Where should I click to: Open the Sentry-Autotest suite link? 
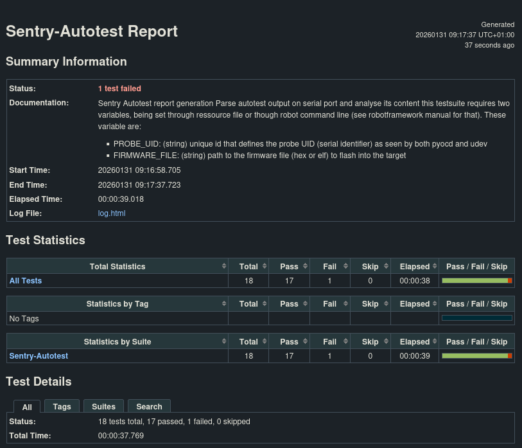click(39, 356)
